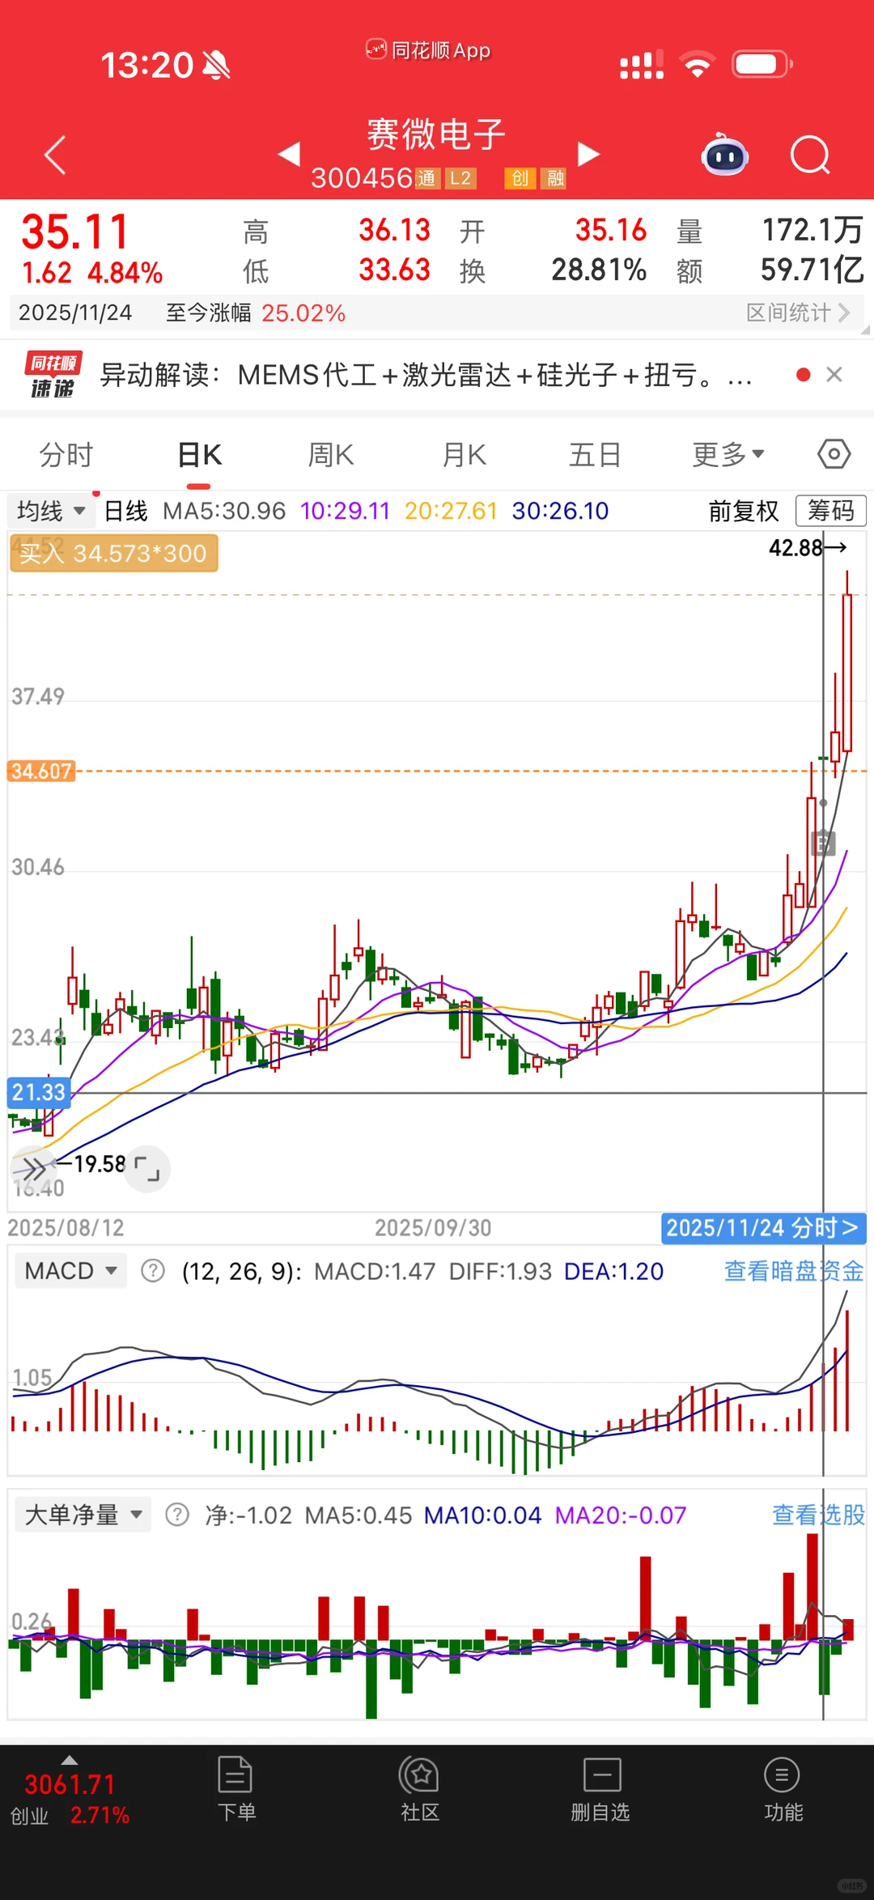Tap 大单净量 help question mark icon
The height and width of the screenshot is (1900, 874).
click(x=176, y=1515)
